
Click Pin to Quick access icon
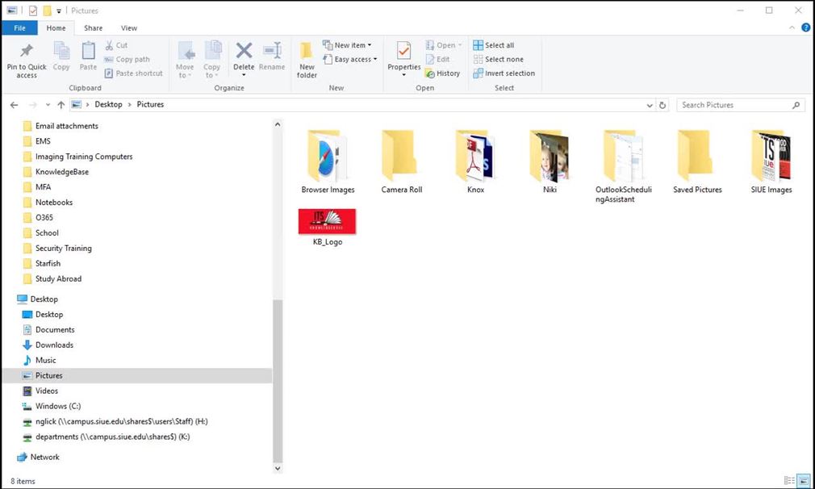point(26,52)
